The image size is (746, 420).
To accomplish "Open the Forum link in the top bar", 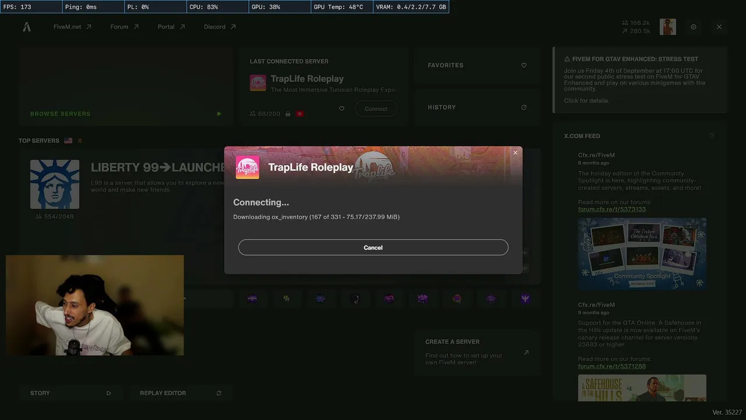I will [x=125, y=27].
